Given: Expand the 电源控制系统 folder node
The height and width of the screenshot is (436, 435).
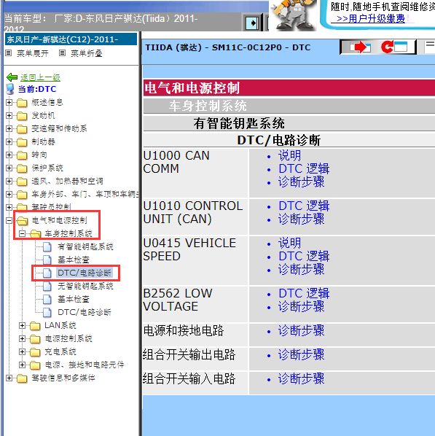Looking at the screenshot, I should 22,338.
